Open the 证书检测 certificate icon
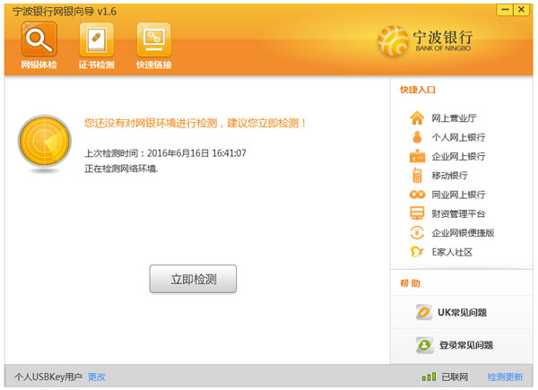This screenshot has height=390, width=538. (x=97, y=39)
